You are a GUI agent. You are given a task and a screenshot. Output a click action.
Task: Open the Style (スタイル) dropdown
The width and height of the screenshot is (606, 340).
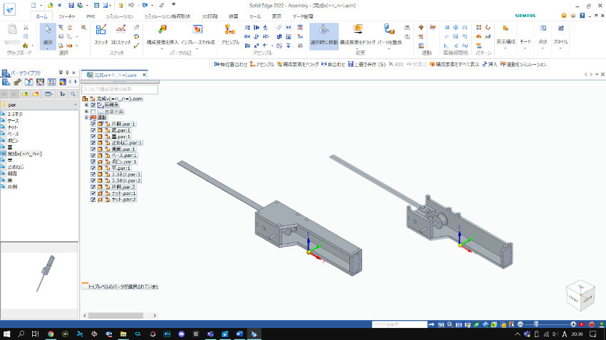pos(560,43)
